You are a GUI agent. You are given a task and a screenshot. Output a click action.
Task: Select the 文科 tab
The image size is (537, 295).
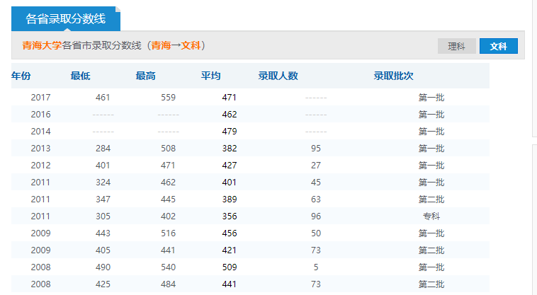coord(498,46)
